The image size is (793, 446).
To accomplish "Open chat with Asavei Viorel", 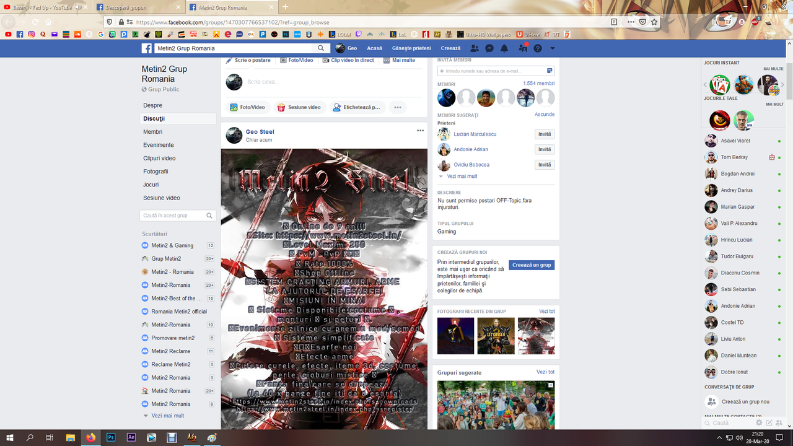I will tap(743, 141).
